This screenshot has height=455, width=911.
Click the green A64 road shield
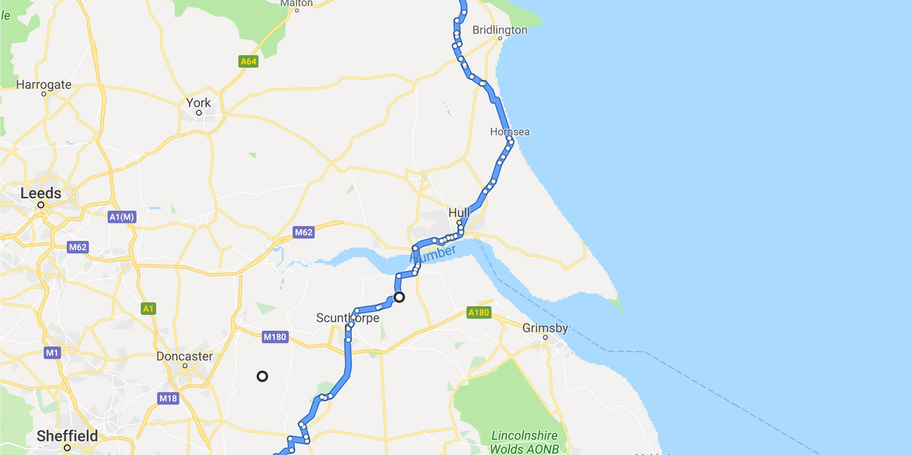pyautogui.click(x=248, y=62)
